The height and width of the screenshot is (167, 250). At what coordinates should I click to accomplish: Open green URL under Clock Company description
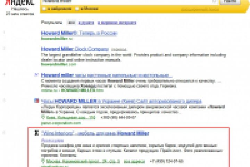[59, 64]
